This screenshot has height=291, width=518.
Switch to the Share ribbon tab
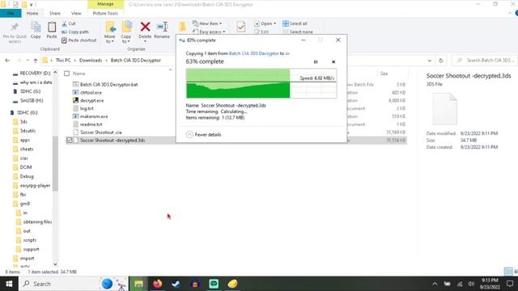pyautogui.click(x=55, y=13)
